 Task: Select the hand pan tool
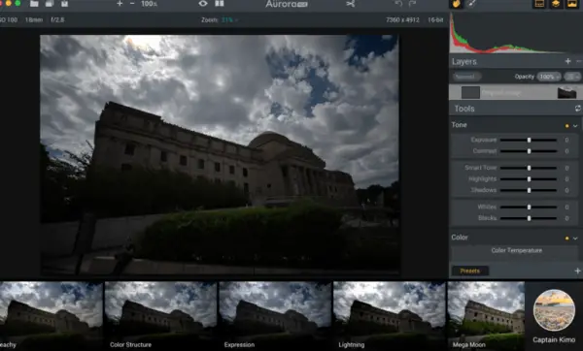pyautogui.click(x=457, y=4)
